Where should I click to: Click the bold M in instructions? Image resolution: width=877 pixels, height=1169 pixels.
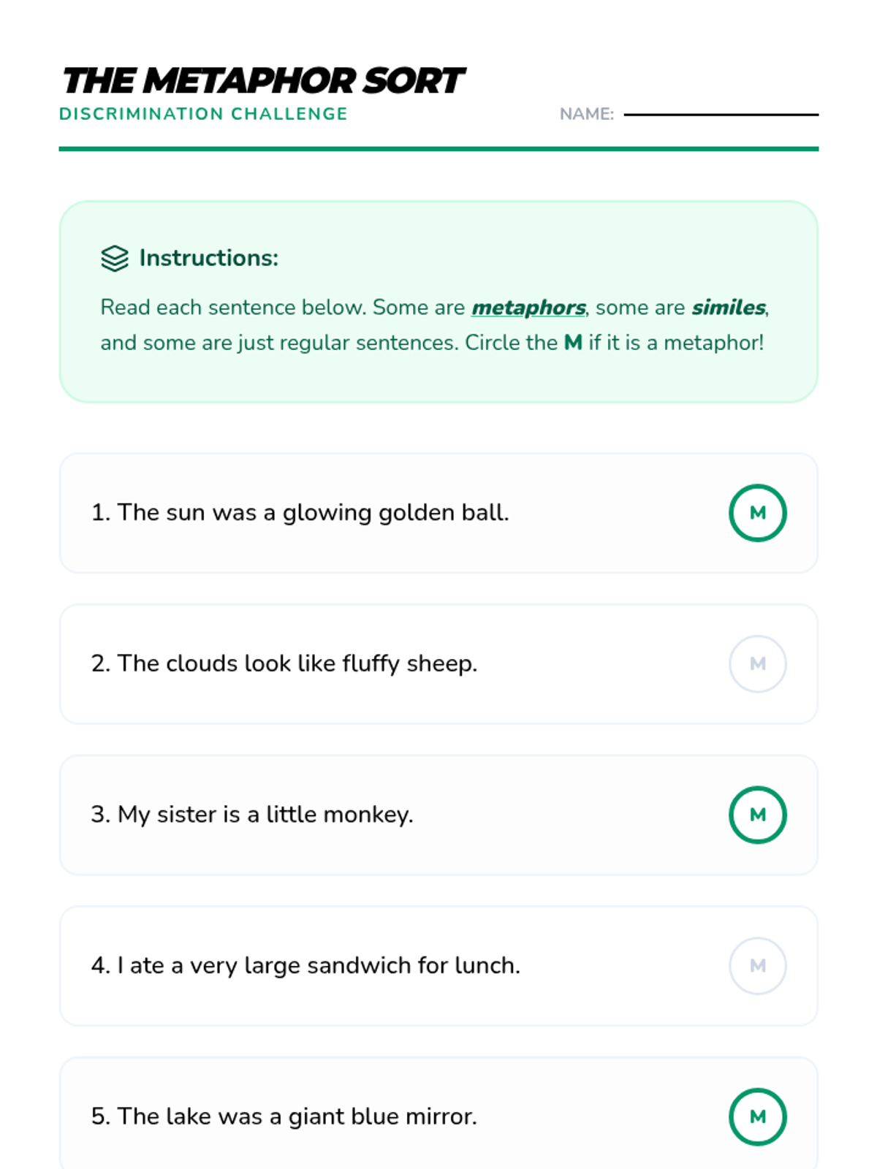pyautogui.click(x=573, y=343)
